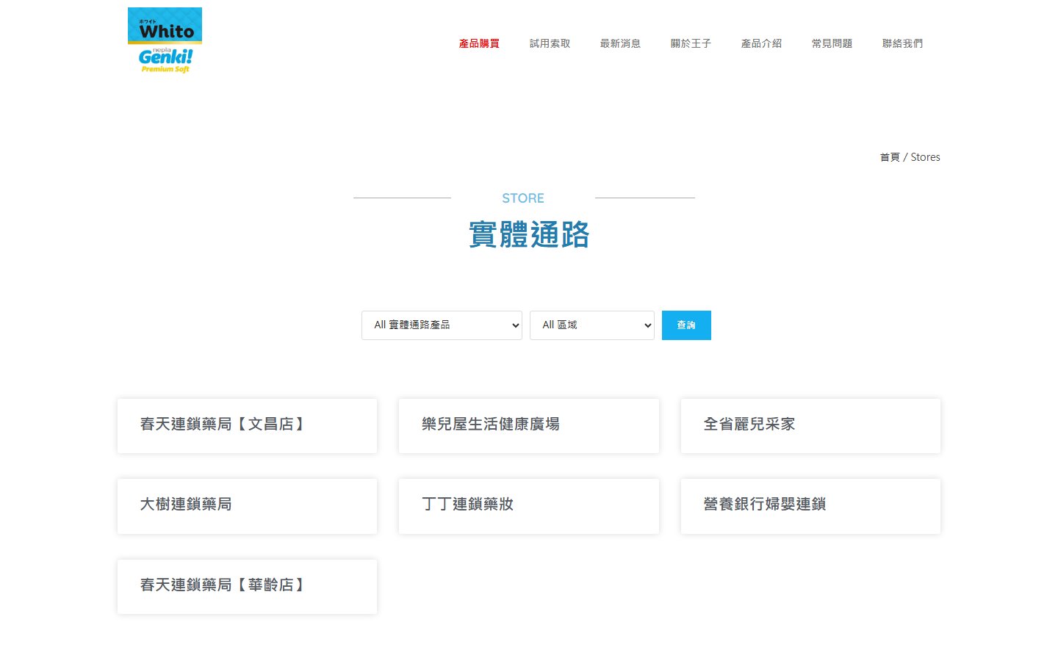Go to 試用索取 page
The height and width of the screenshot is (661, 1058).
(550, 43)
